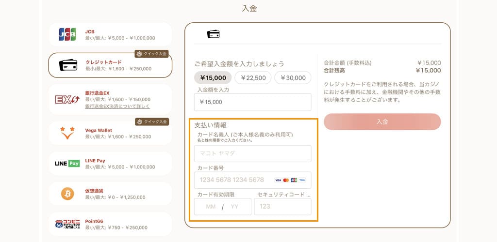Image resolution: width=497 pixels, height=242 pixels.
Task: Click the Vega Wallet star logo
Action: pos(67,133)
